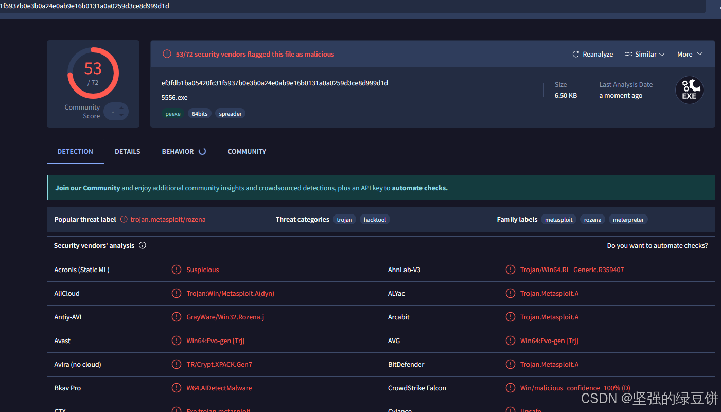Click the meterpreter family label
Screen dimensions: 721x412
pyautogui.click(x=628, y=220)
